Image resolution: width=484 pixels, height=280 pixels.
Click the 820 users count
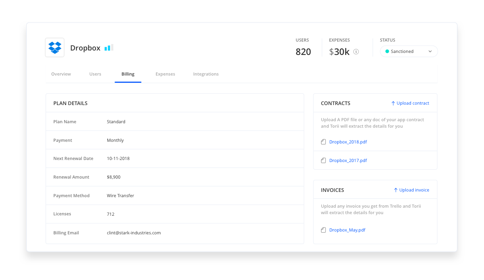coord(303,52)
